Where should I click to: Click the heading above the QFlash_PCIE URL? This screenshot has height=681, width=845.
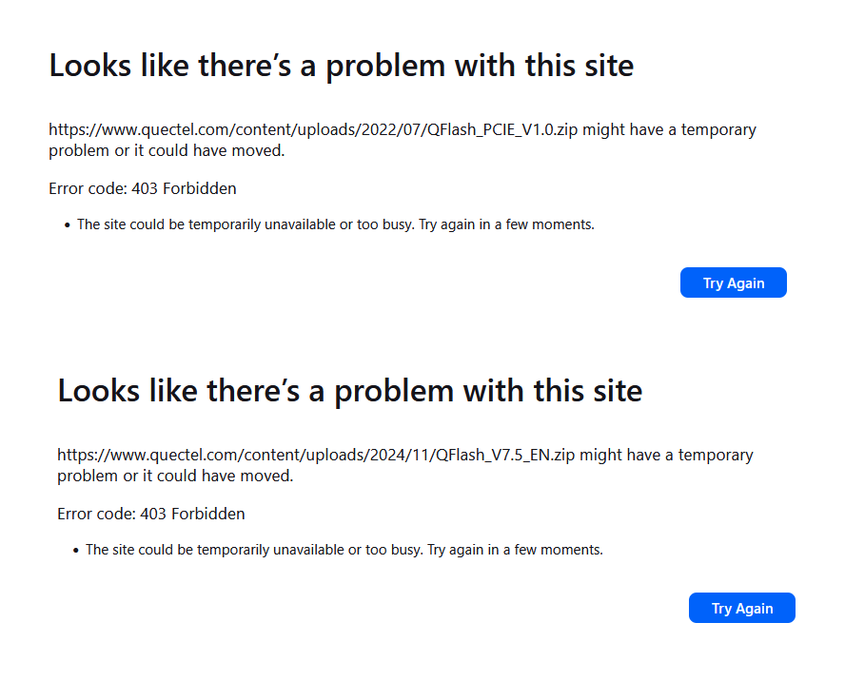pos(341,66)
